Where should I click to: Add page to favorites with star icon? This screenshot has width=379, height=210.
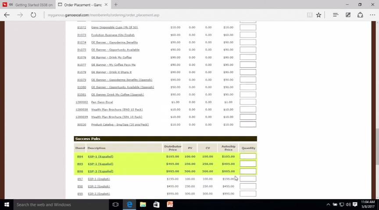pyautogui.click(x=318, y=15)
